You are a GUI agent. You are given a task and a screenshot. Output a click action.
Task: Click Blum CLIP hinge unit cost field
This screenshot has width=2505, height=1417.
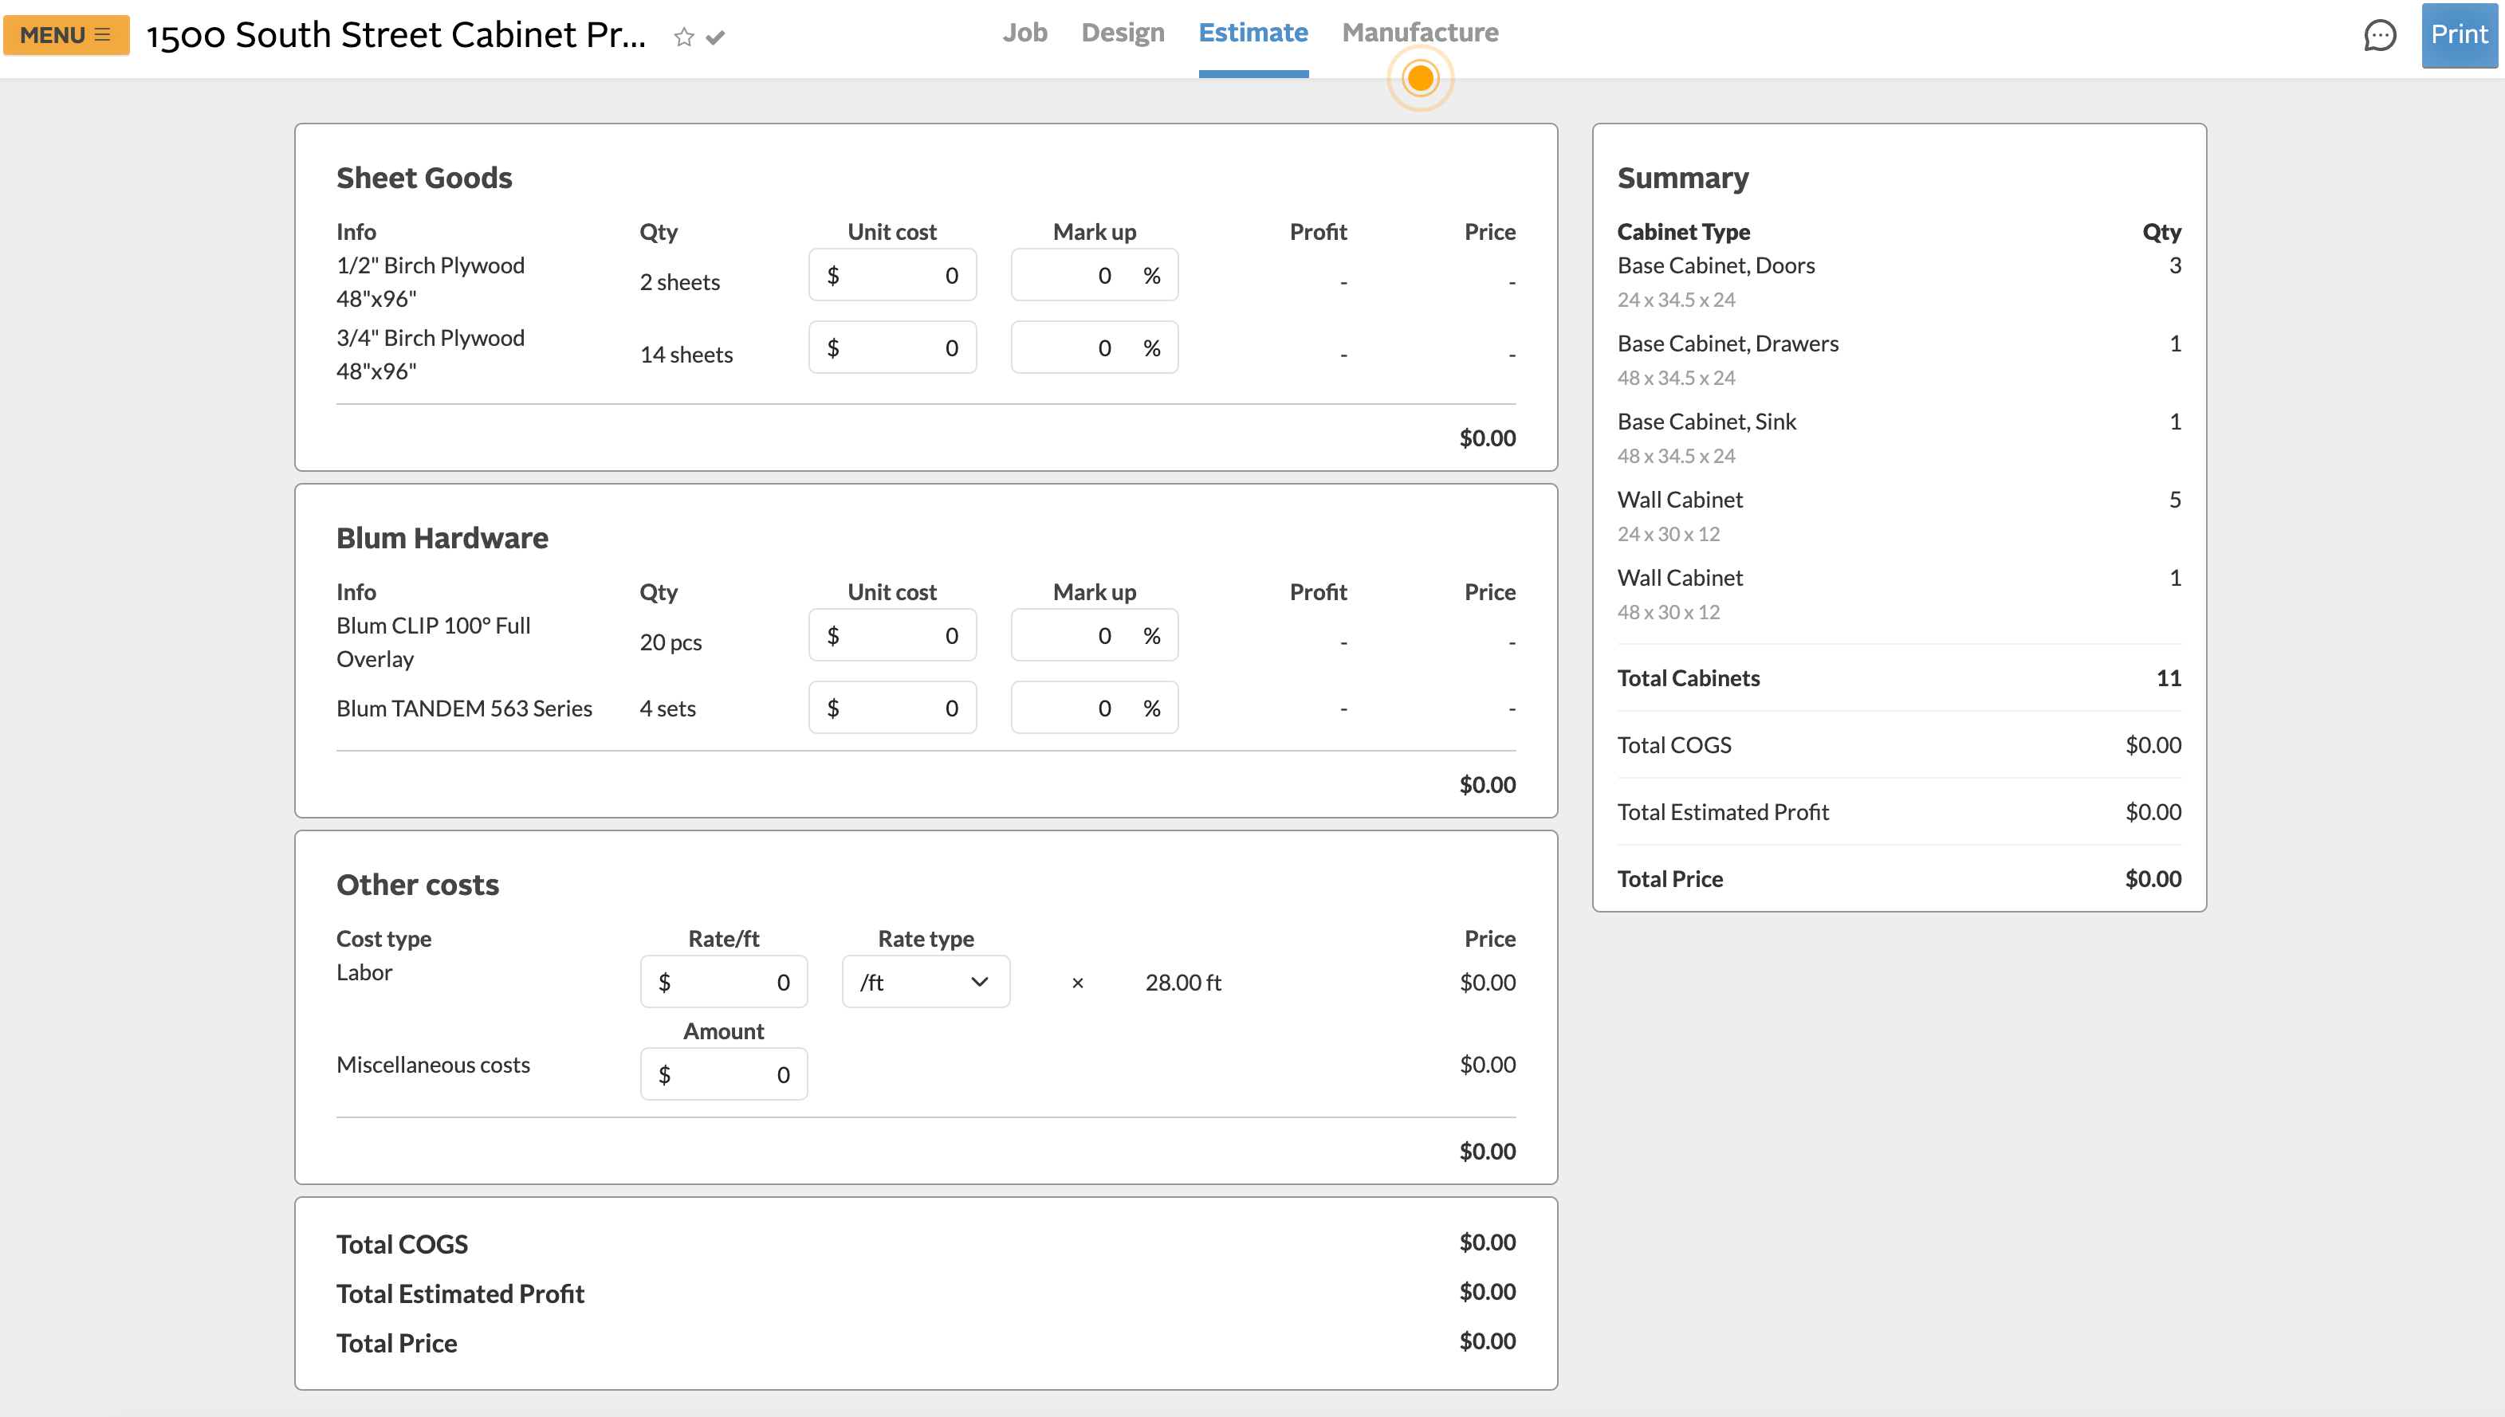click(x=892, y=635)
